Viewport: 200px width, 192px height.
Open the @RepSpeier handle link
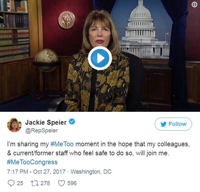(42, 131)
